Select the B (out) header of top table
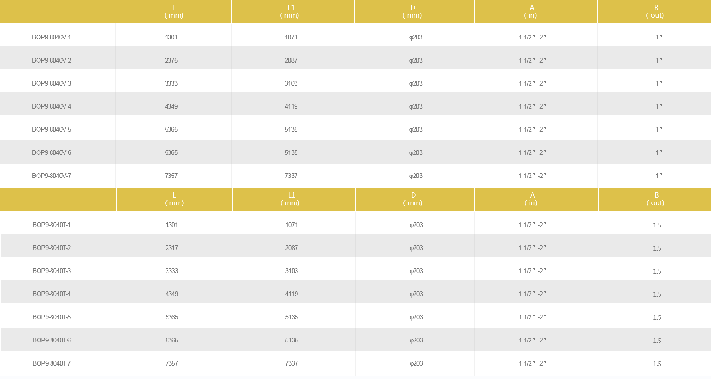Screen dimensions: 711x379 click(x=656, y=12)
